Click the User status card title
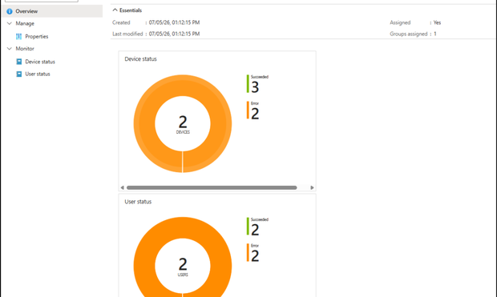 point(138,202)
